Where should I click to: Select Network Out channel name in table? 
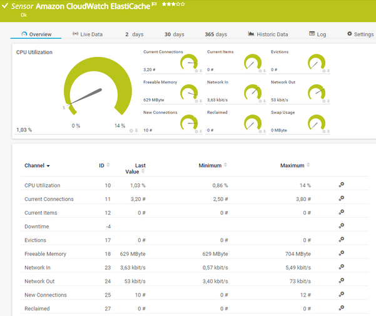coord(39,281)
